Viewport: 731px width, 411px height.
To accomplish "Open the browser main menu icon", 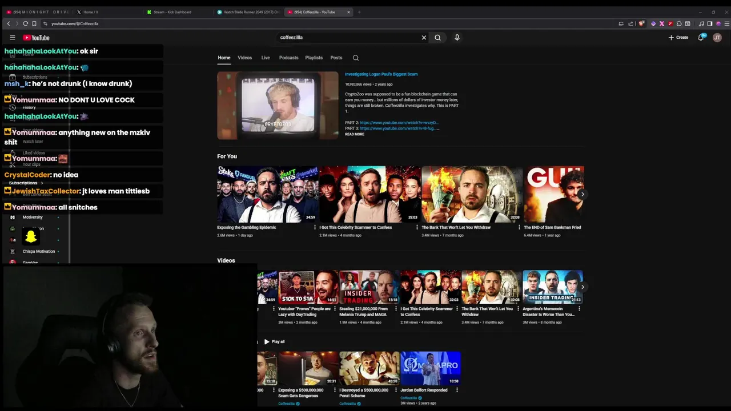I will click(727, 23).
